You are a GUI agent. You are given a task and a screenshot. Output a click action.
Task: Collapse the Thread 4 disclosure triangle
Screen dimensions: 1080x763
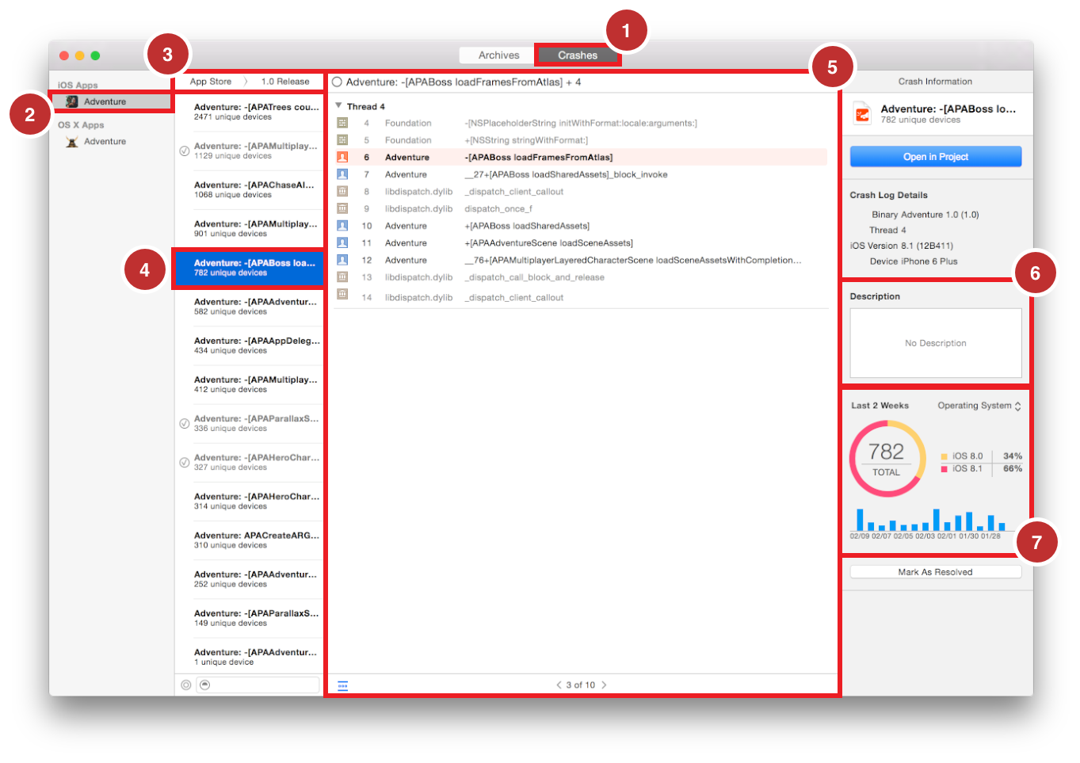[x=338, y=105]
